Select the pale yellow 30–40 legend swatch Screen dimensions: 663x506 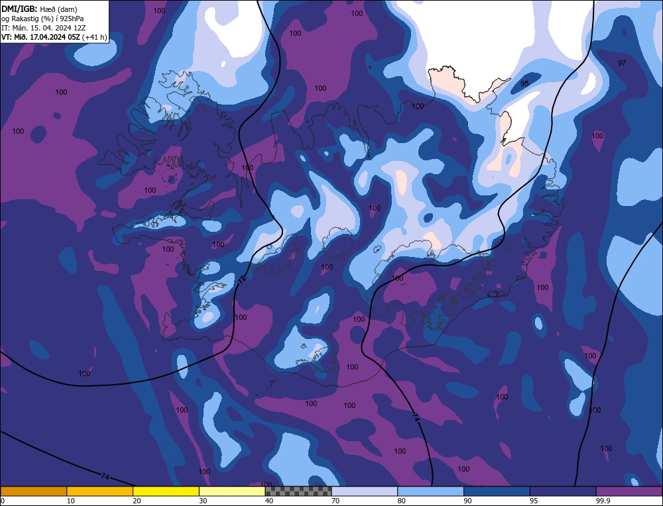[232, 491]
